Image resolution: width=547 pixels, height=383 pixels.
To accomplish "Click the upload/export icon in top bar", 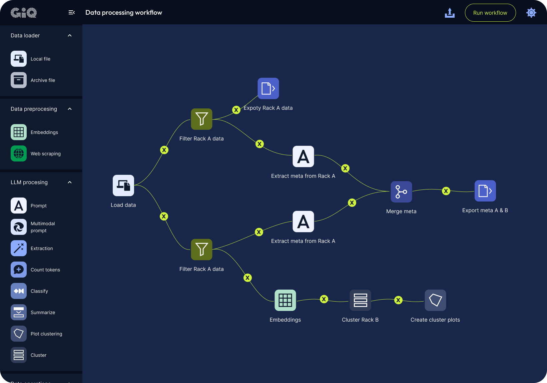I will tap(450, 13).
